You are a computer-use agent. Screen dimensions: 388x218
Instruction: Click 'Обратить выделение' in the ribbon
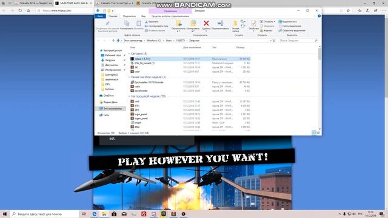click(x=292, y=30)
